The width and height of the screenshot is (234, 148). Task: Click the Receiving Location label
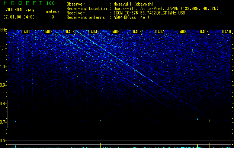tap(87, 9)
